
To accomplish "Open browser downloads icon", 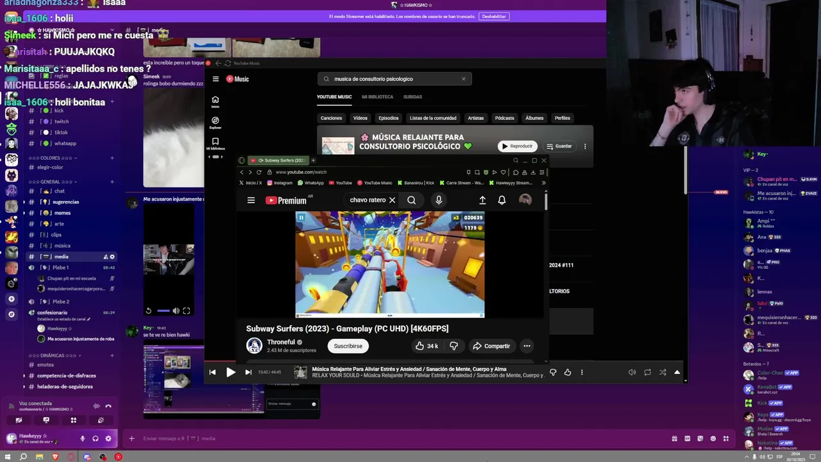I will coord(533,172).
